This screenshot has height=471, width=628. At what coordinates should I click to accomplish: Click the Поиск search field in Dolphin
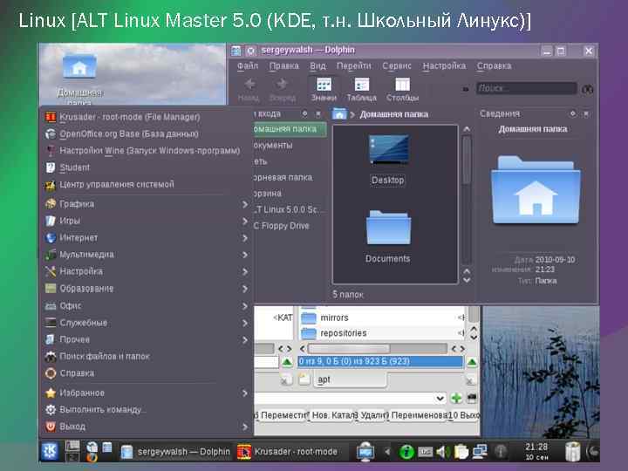pos(526,88)
